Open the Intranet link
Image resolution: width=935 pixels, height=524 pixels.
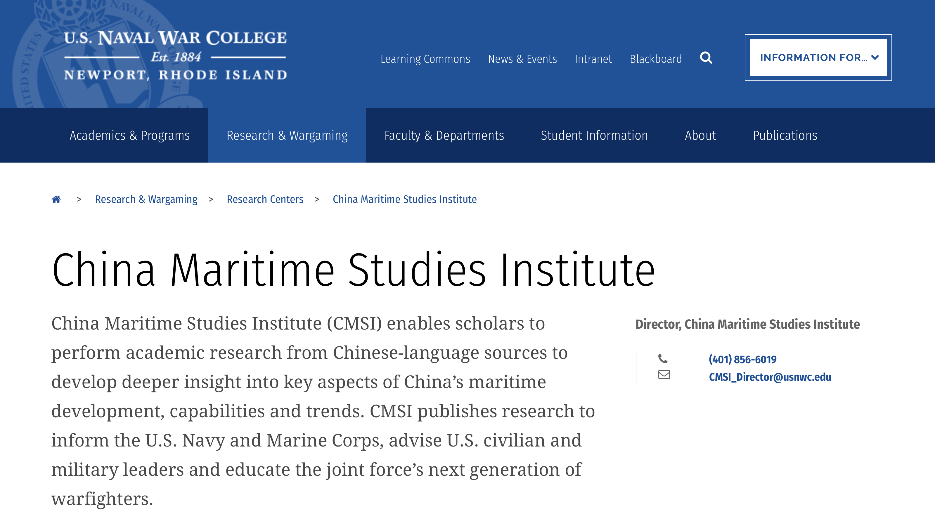[593, 59]
